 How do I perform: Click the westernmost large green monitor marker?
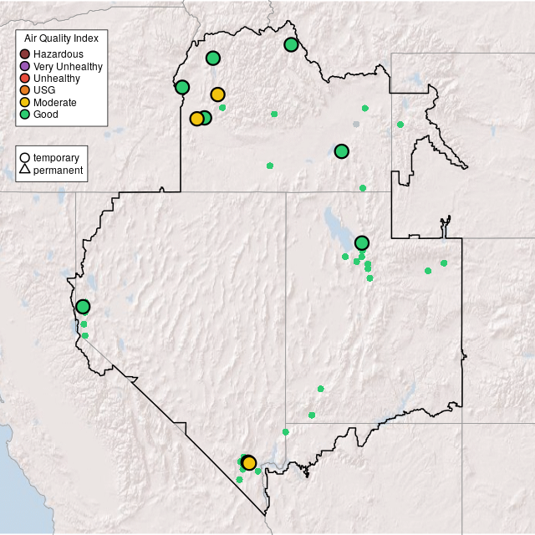point(83,307)
